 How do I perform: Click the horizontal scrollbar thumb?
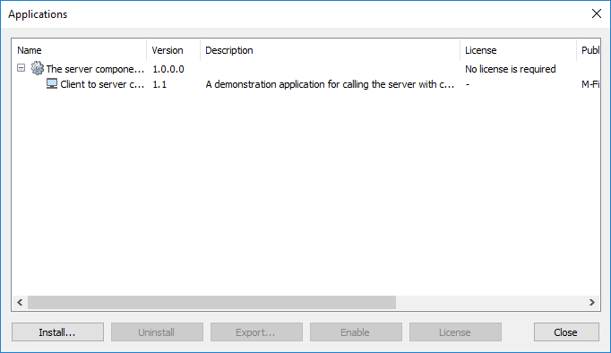[211, 302]
